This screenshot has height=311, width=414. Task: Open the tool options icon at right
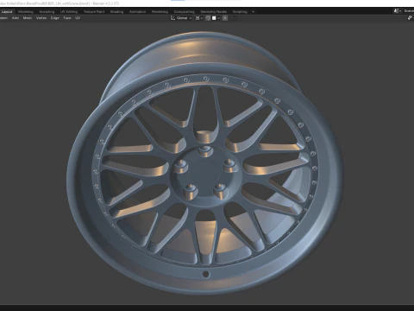point(411,18)
